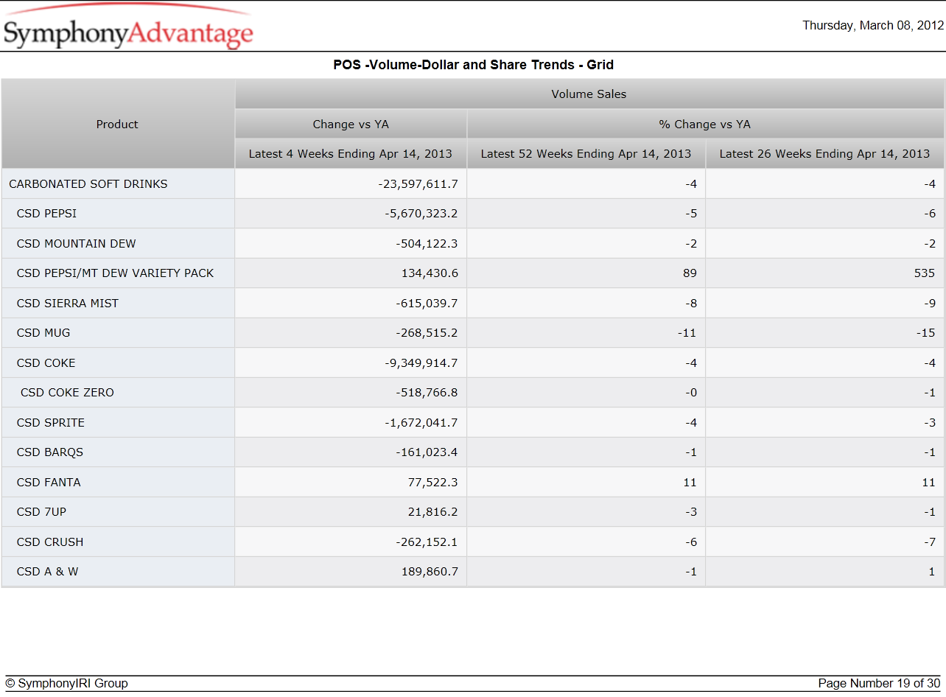The height and width of the screenshot is (697, 946).
Task: Select the Product column header
Action: (x=117, y=125)
